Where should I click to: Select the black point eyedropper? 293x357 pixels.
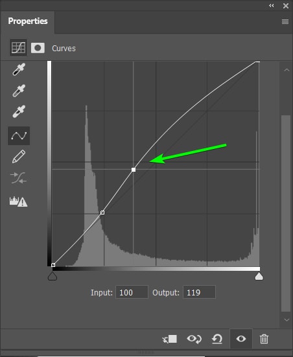(x=19, y=69)
